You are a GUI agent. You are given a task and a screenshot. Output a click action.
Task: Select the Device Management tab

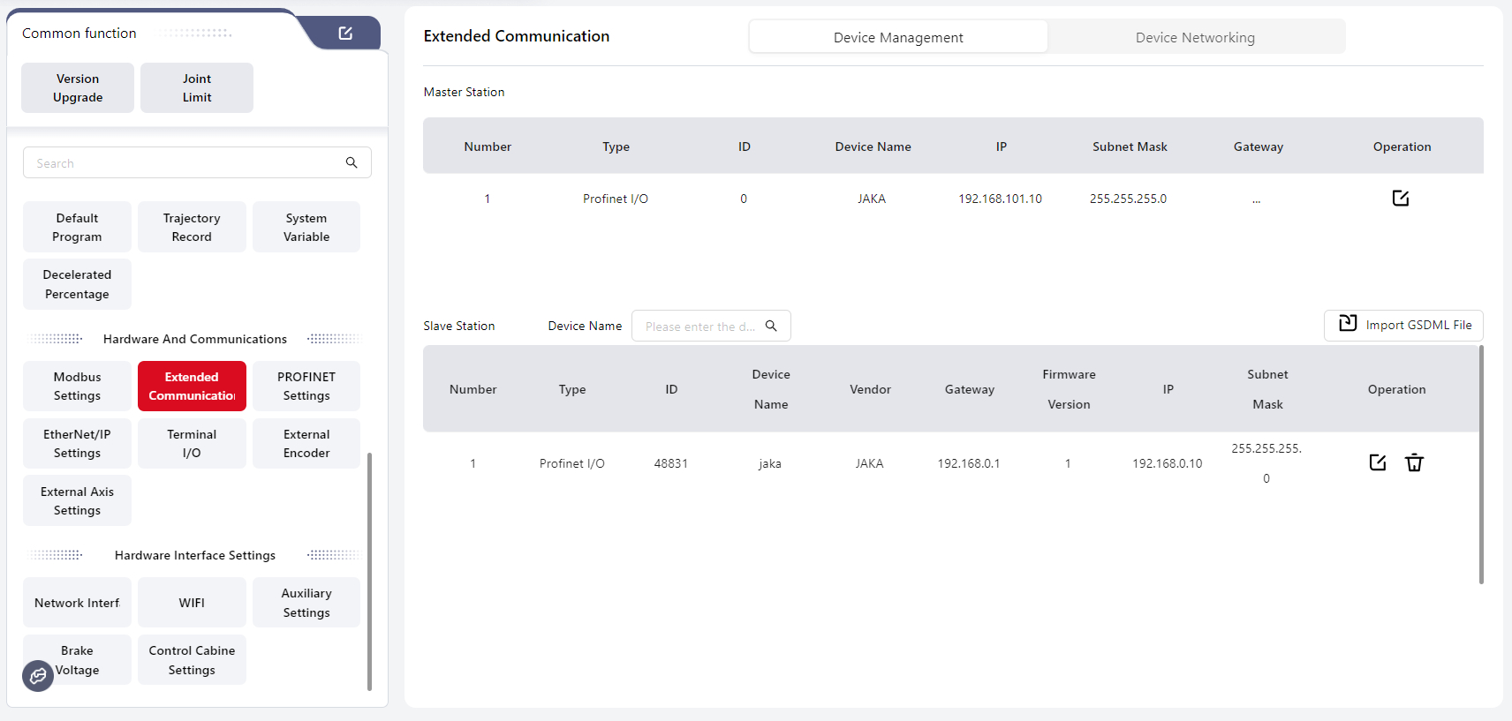(x=898, y=37)
